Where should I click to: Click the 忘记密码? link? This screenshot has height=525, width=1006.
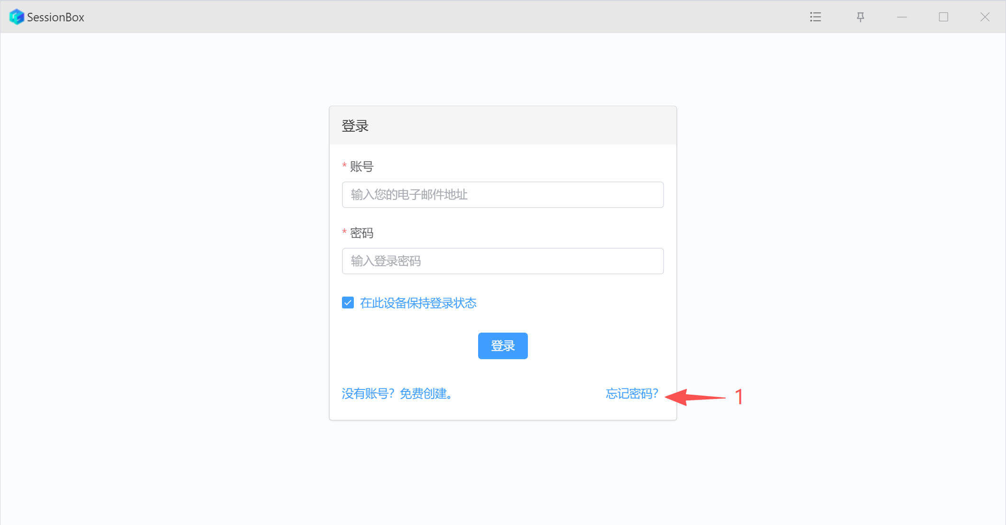pyautogui.click(x=632, y=394)
